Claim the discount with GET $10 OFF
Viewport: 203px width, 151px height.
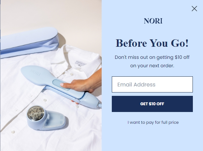152,104
